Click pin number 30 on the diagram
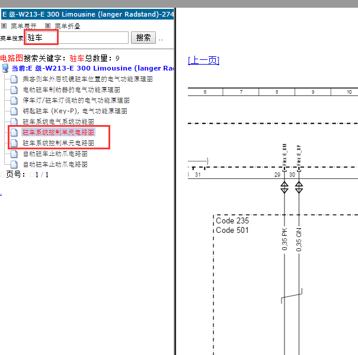 [x=292, y=175]
